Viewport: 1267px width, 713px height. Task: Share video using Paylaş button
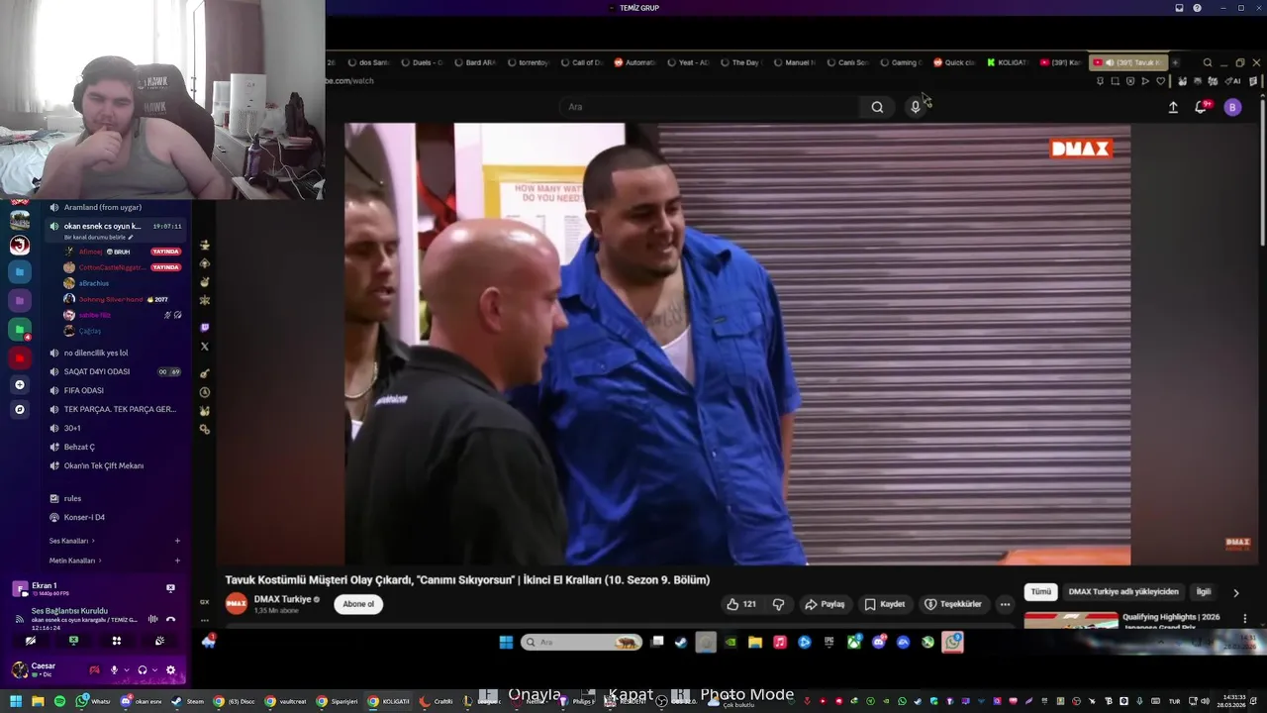pos(825,604)
